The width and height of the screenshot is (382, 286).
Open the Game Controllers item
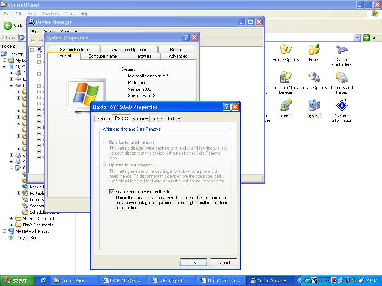pyautogui.click(x=342, y=55)
